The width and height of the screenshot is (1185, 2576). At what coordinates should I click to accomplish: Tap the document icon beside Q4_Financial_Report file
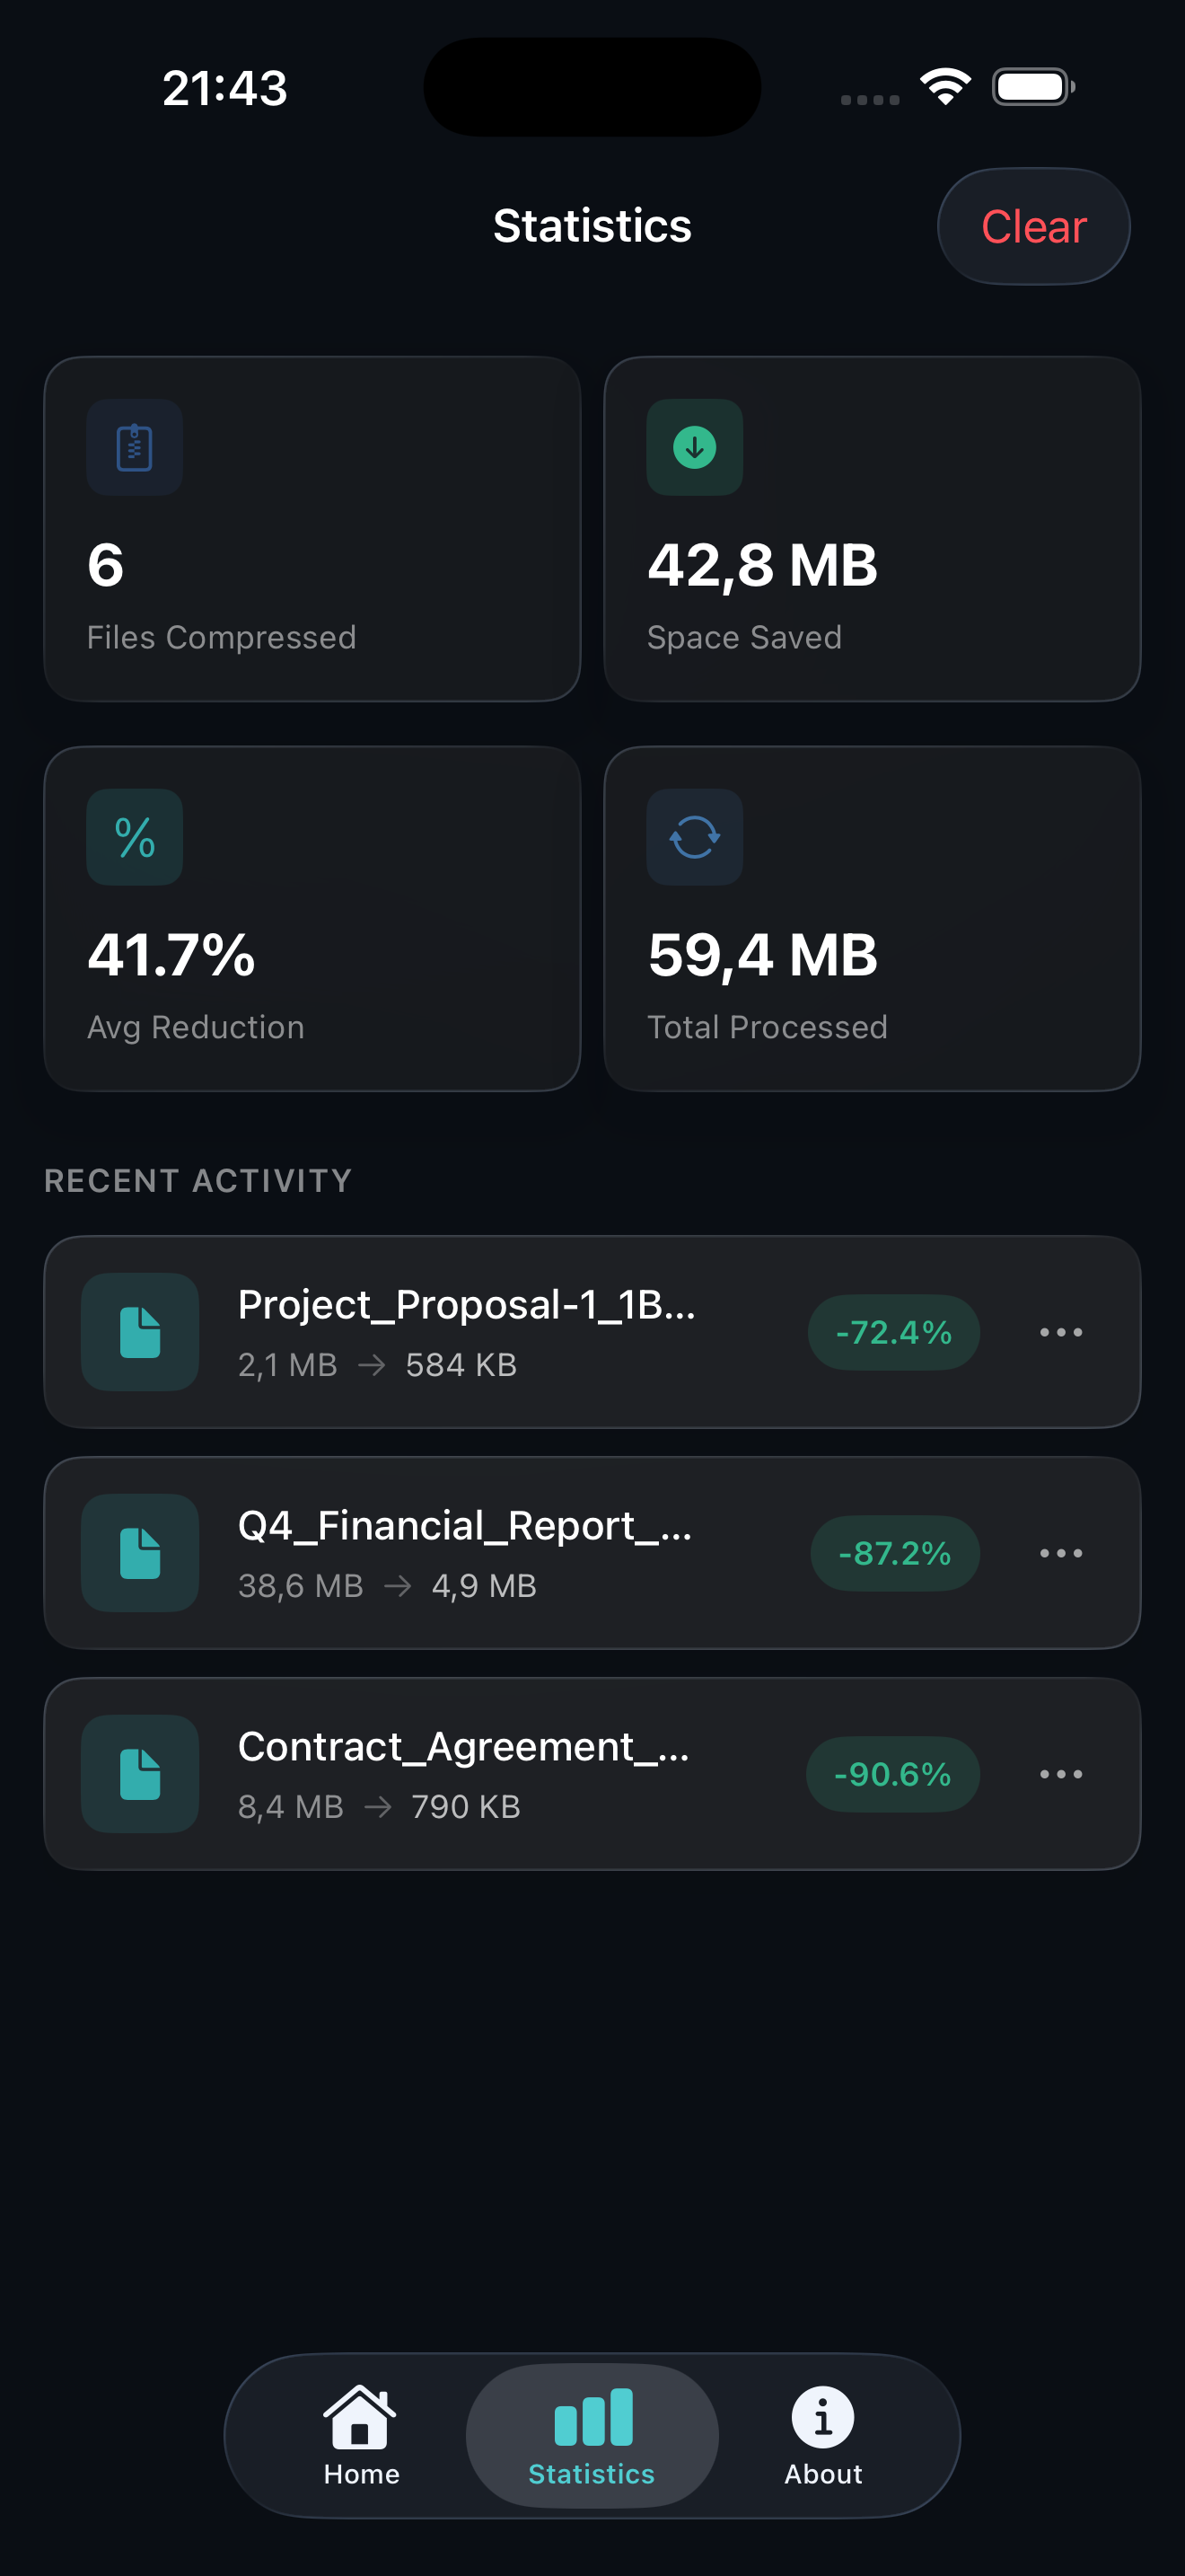click(140, 1553)
